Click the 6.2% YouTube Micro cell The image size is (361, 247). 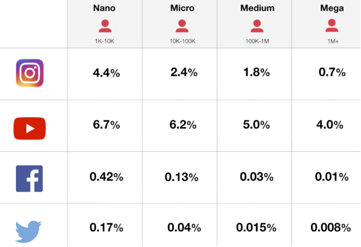183,125
